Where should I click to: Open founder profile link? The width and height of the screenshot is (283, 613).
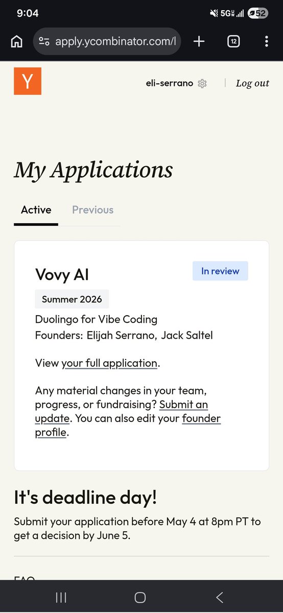point(128,426)
